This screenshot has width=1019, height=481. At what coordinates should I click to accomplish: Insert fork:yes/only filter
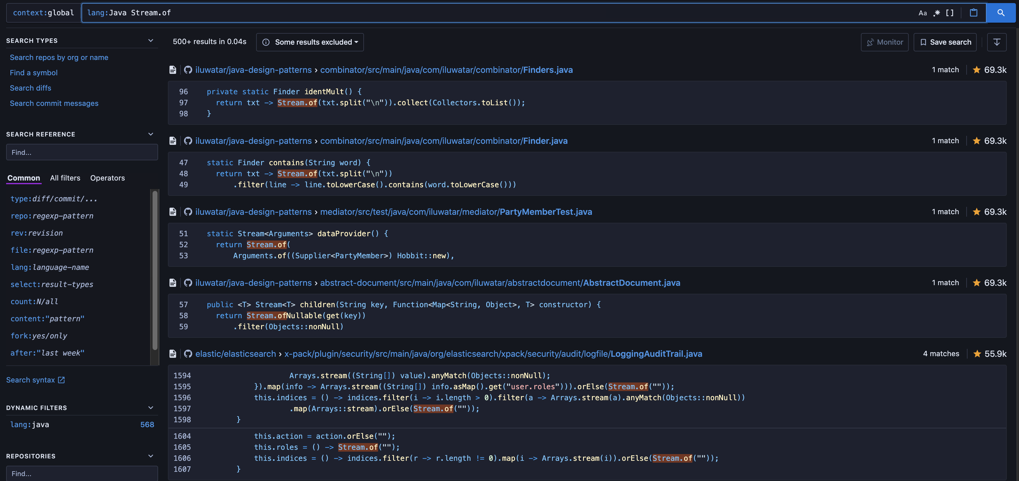pos(39,336)
